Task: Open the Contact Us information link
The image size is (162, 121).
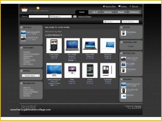Action: [x=27, y=94]
